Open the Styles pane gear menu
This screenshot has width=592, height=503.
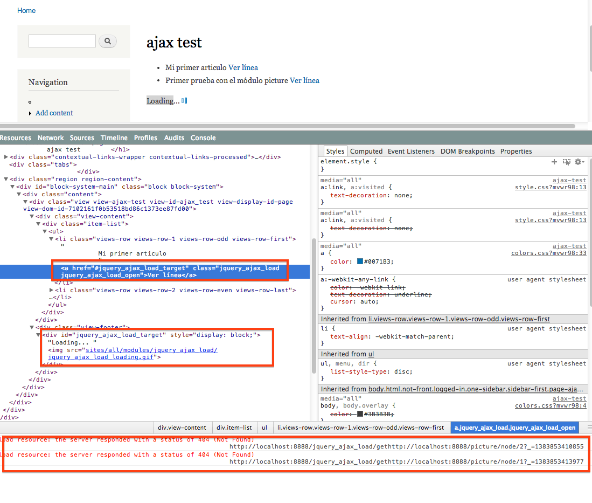pos(579,162)
